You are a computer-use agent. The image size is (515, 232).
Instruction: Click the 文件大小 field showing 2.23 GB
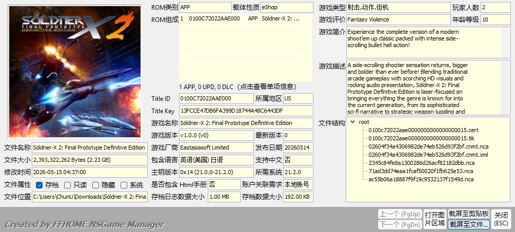point(89,160)
